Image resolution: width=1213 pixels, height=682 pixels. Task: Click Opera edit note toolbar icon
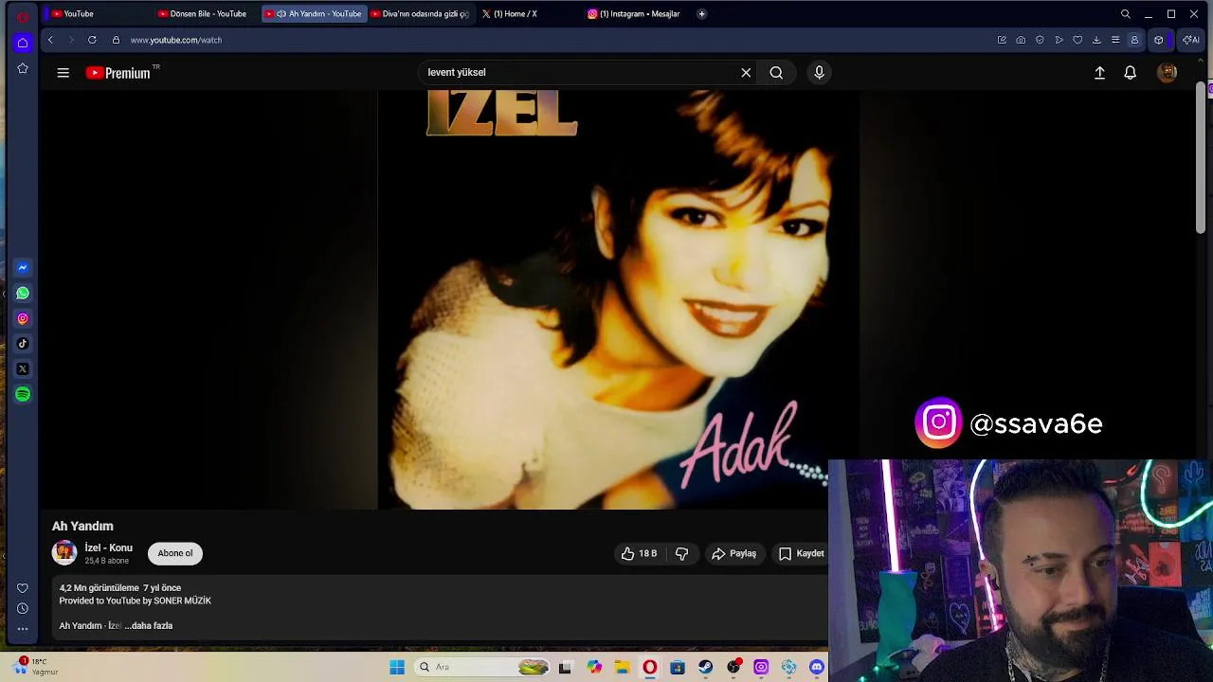tap(1002, 40)
